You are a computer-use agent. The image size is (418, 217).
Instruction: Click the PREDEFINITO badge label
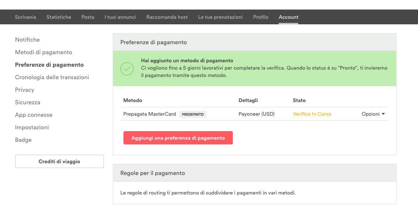pos(193,115)
